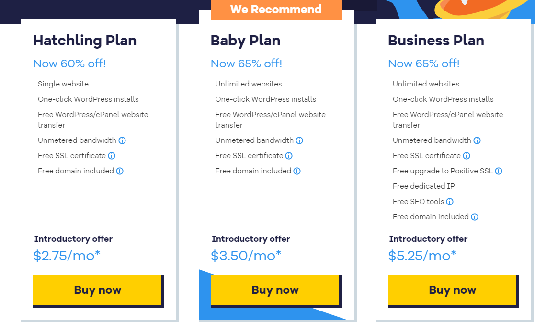Open info icon for Baby Plan Unmetered bandwidth

pyautogui.click(x=299, y=140)
